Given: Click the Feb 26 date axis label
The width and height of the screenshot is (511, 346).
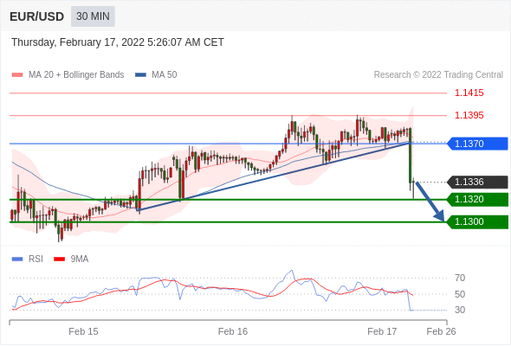Looking at the screenshot, I should (x=441, y=331).
